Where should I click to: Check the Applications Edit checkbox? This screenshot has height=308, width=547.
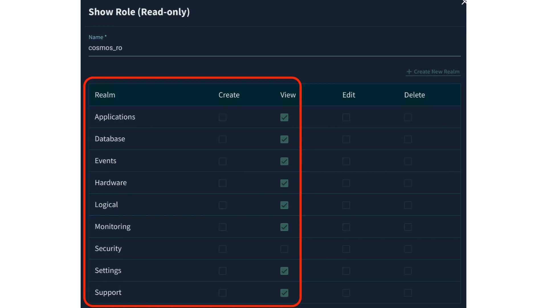point(346,117)
